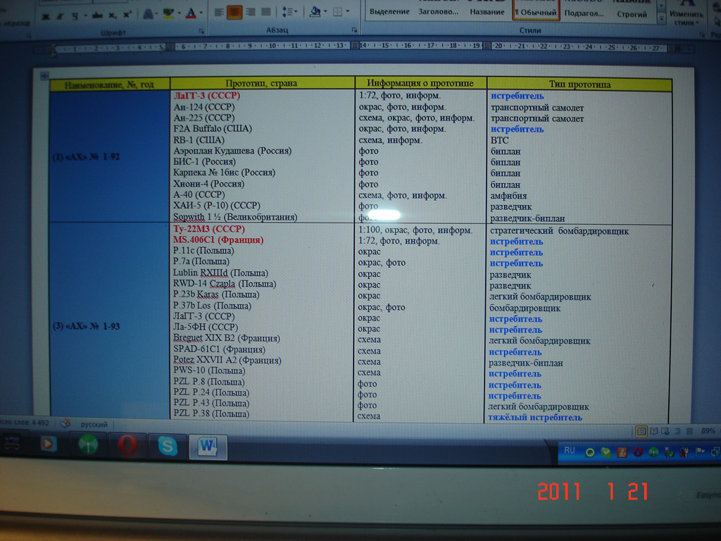The width and height of the screenshot is (721, 541).
Task: Apply superscript formatting
Action: pyautogui.click(x=127, y=15)
